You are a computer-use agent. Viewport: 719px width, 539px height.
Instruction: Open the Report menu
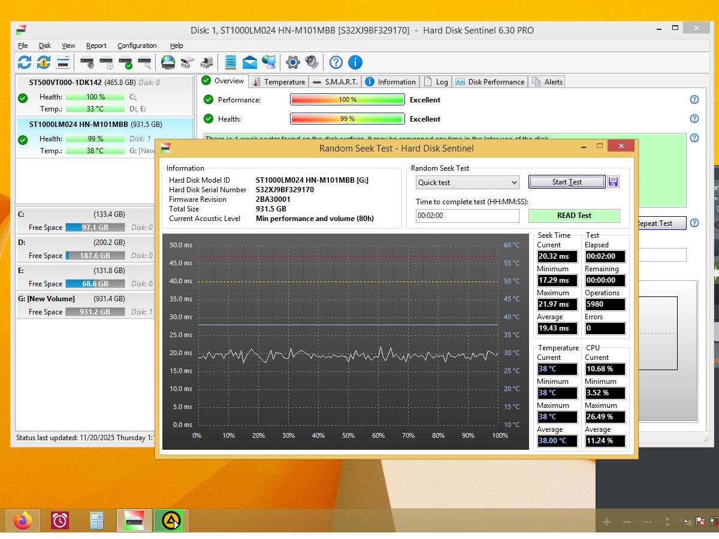coord(96,46)
